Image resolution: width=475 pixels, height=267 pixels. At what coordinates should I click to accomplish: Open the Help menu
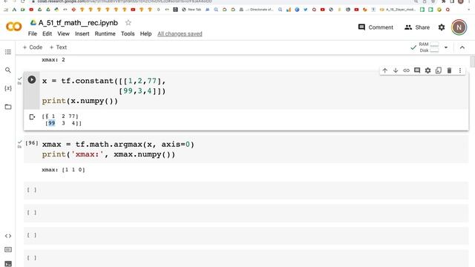pyautogui.click(x=145, y=33)
